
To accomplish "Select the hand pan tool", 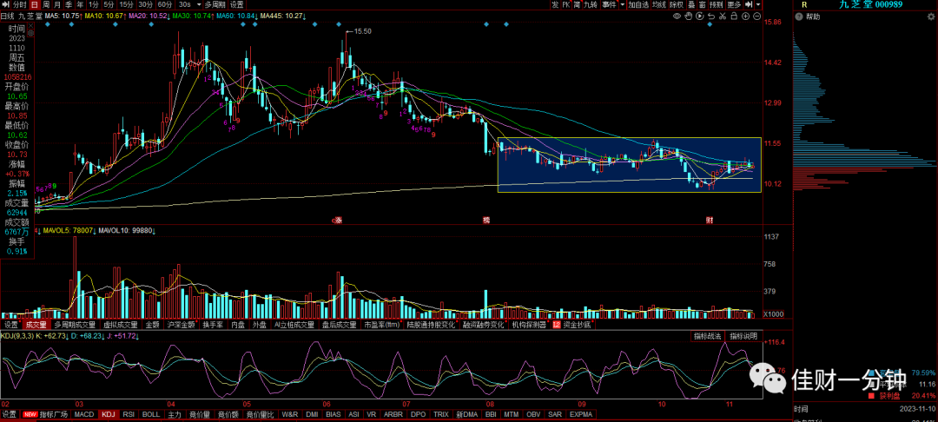I will tap(689, 16).
